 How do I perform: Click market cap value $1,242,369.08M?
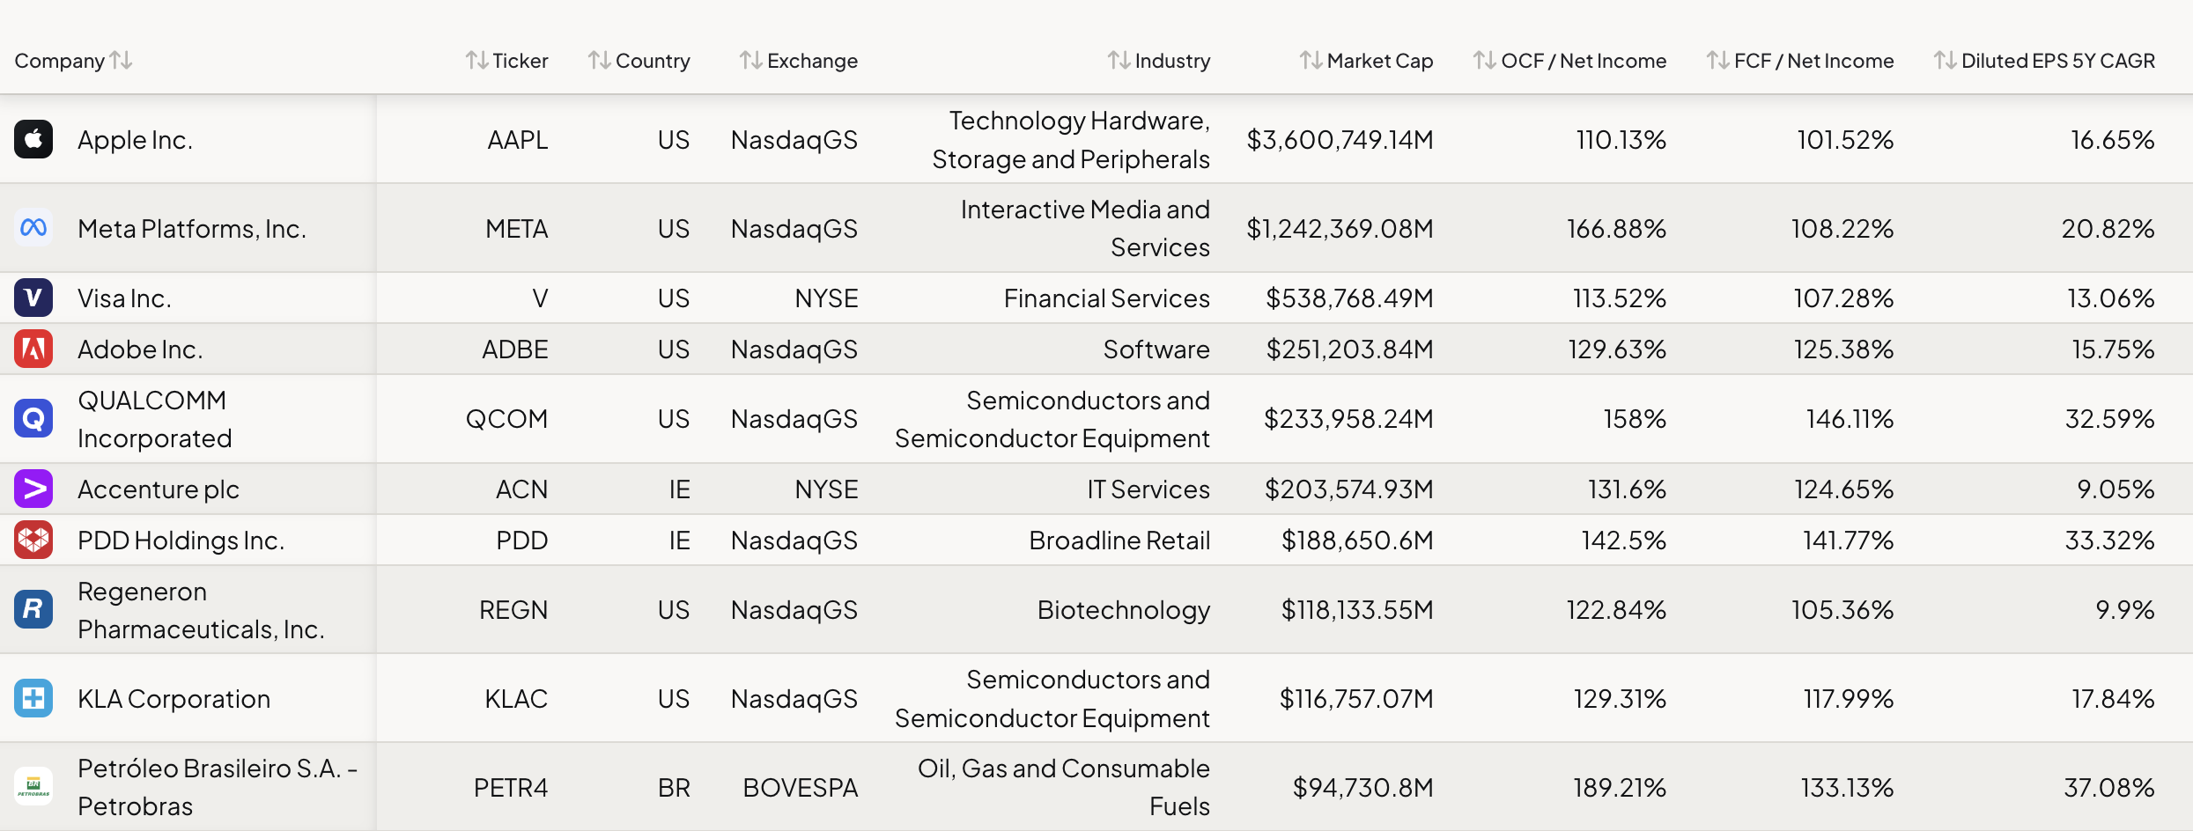click(1340, 229)
